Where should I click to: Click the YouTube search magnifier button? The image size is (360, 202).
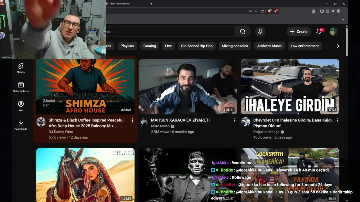coord(243,32)
